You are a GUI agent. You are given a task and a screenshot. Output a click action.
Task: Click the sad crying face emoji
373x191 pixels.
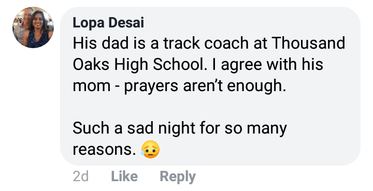(150, 150)
